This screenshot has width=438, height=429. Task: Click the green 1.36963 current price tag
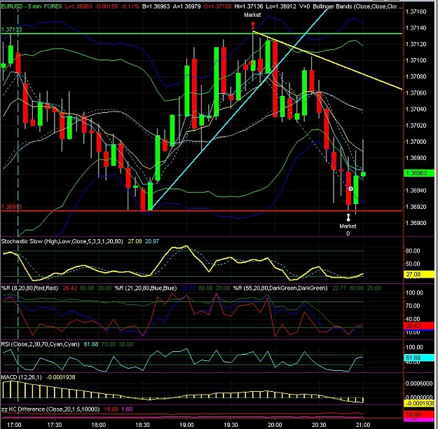pyautogui.click(x=419, y=173)
